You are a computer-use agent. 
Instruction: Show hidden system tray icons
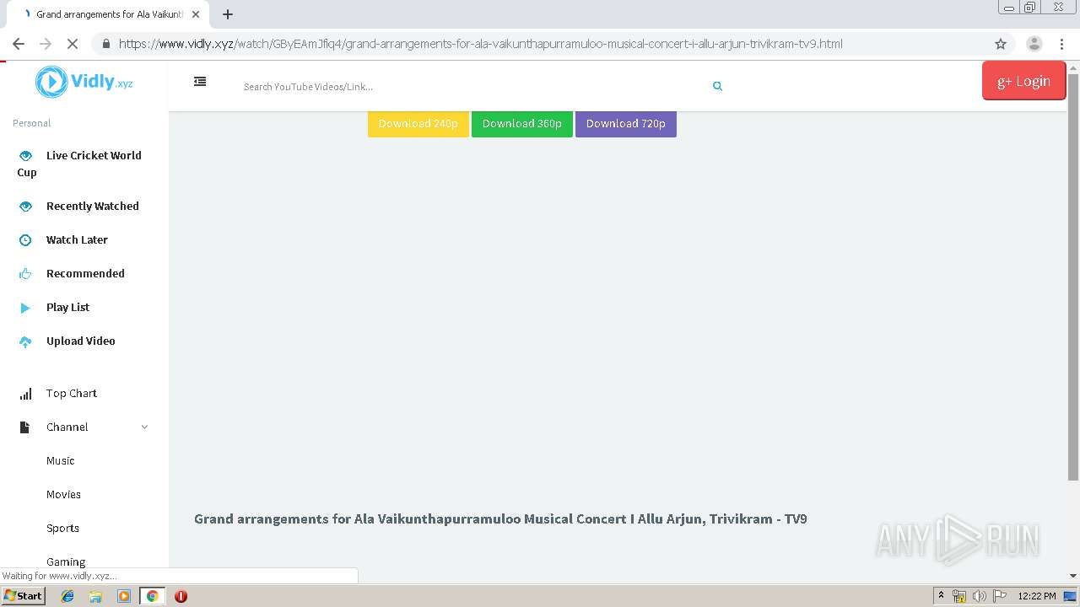click(x=941, y=596)
